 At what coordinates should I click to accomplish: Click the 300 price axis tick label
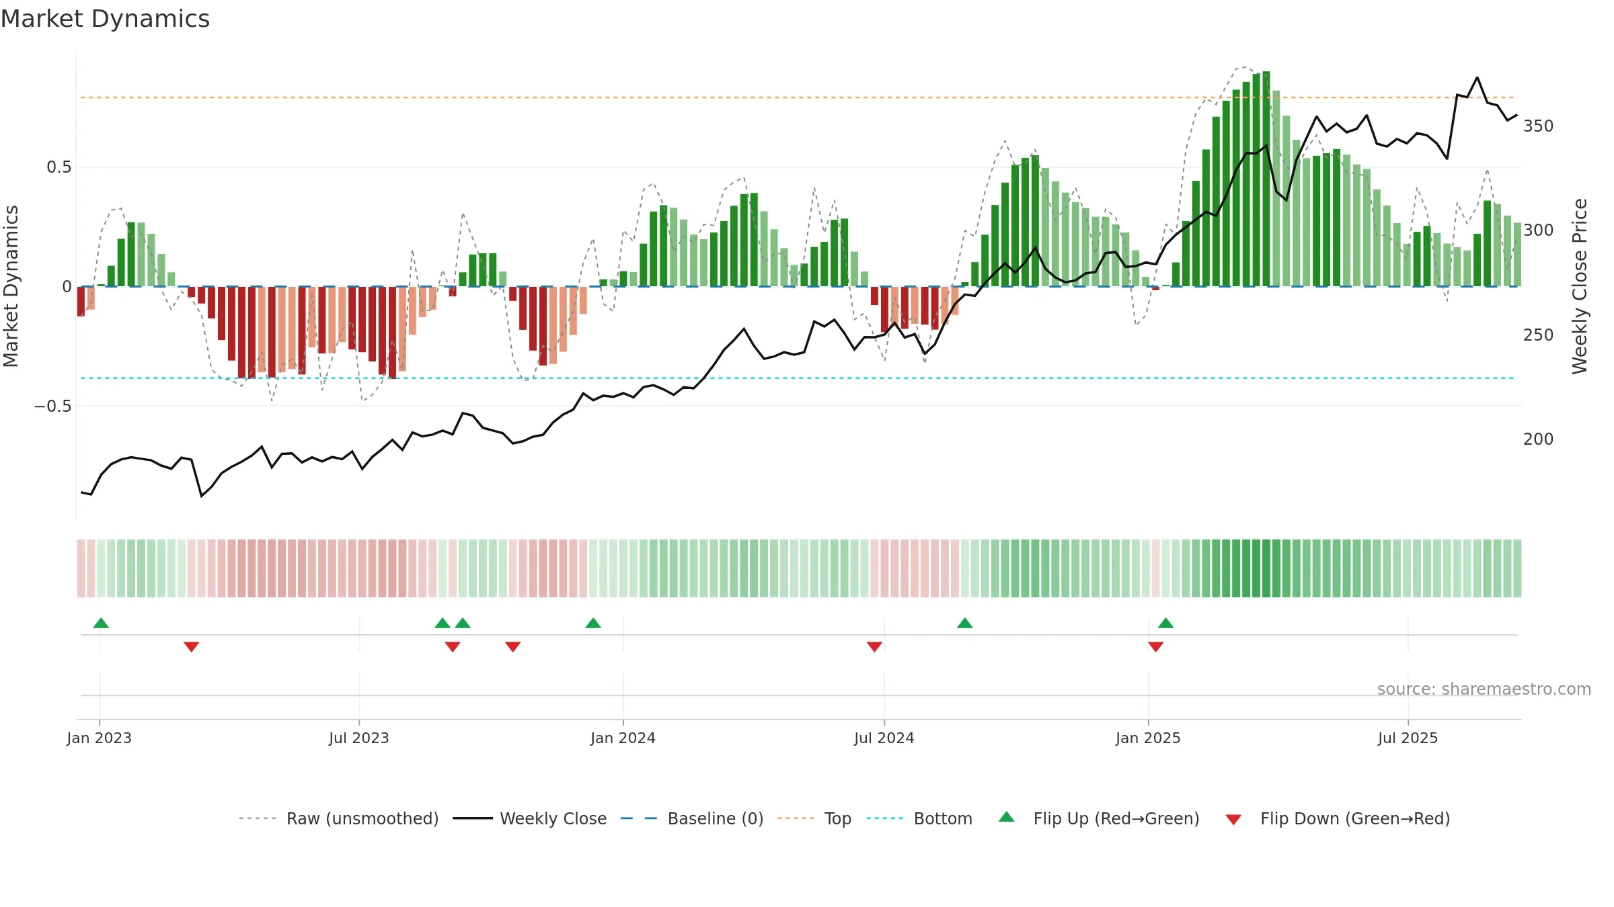point(1538,230)
